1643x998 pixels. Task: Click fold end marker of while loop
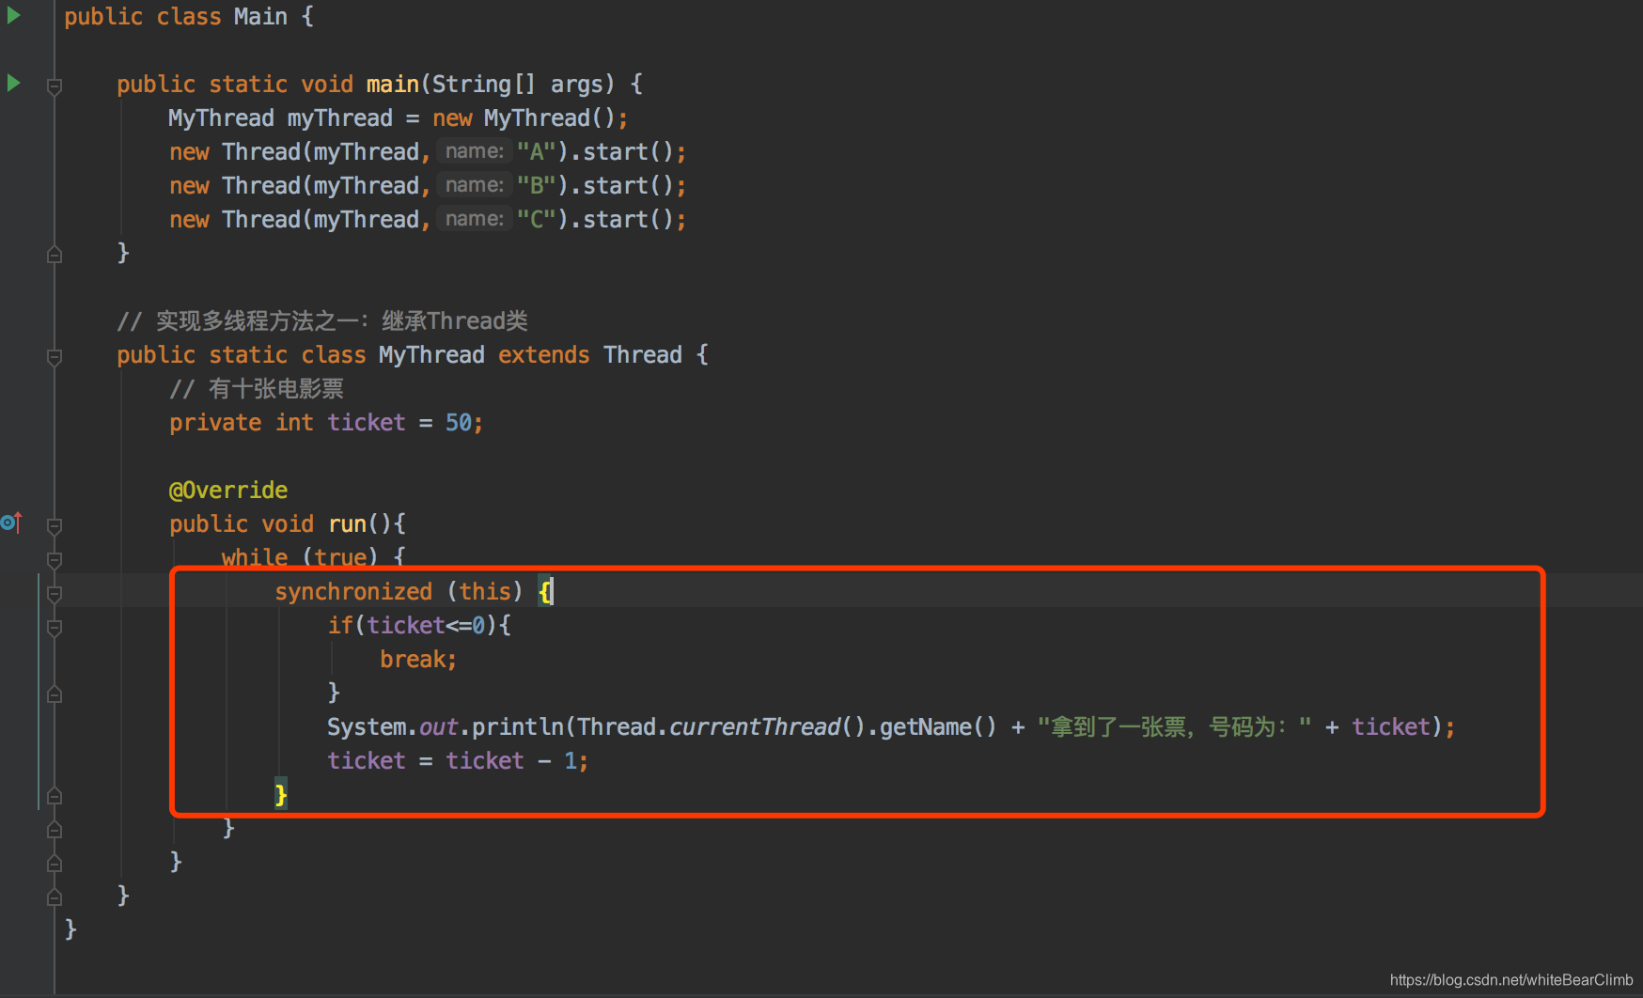[55, 830]
